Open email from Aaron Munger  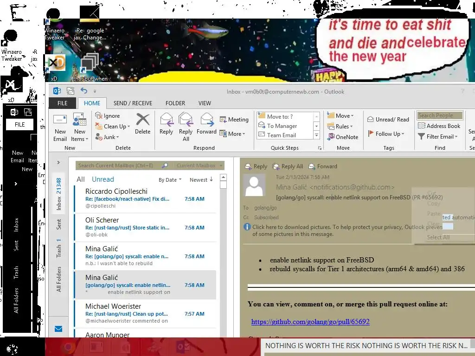click(x=145, y=334)
